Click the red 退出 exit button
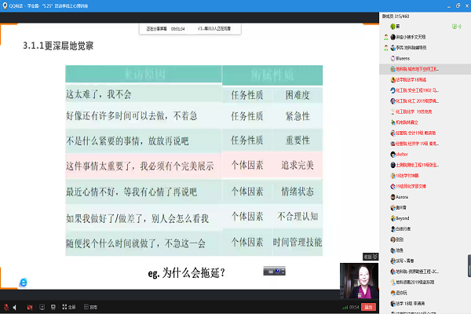 pyautogui.click(x=368, y=307)
